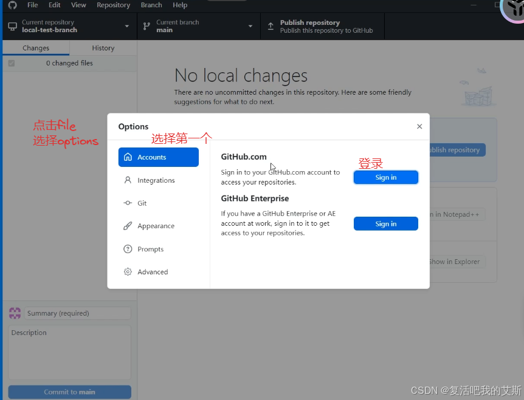Click Publish repository in the toolbar

coord(323,26)
